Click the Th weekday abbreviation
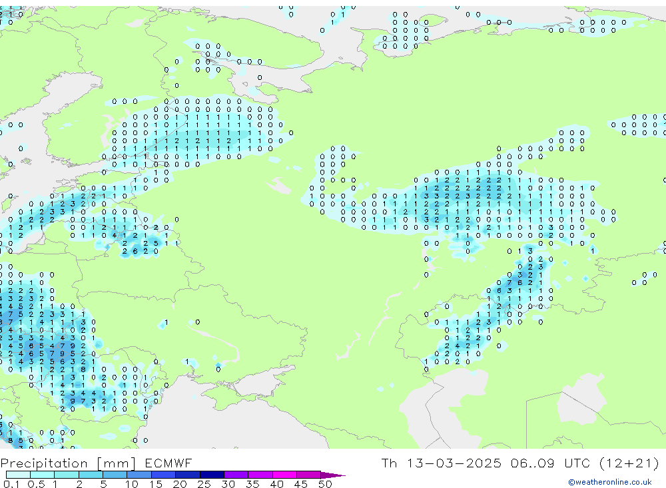 (x=389, y=463)
